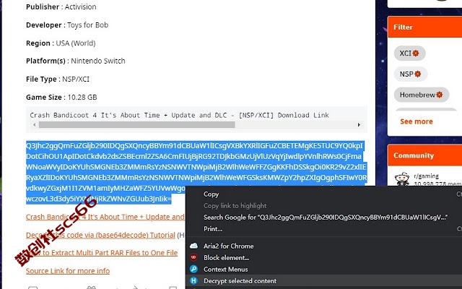Click the Platform(s) : Nintendo Switch line
The height and width of the screenshot is (289, 462).
[75, 61]
